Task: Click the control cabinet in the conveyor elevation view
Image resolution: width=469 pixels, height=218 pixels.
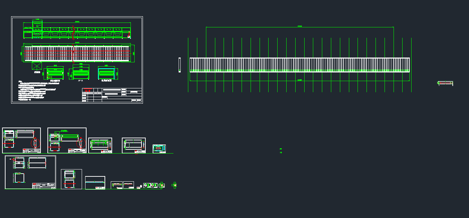Action: click(37, 25)
